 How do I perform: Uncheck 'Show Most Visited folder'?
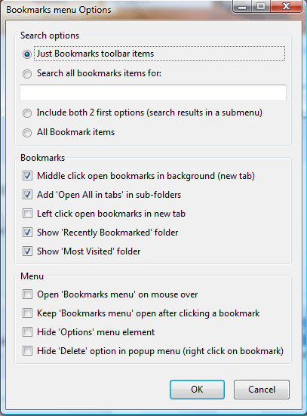pos(27,251)
